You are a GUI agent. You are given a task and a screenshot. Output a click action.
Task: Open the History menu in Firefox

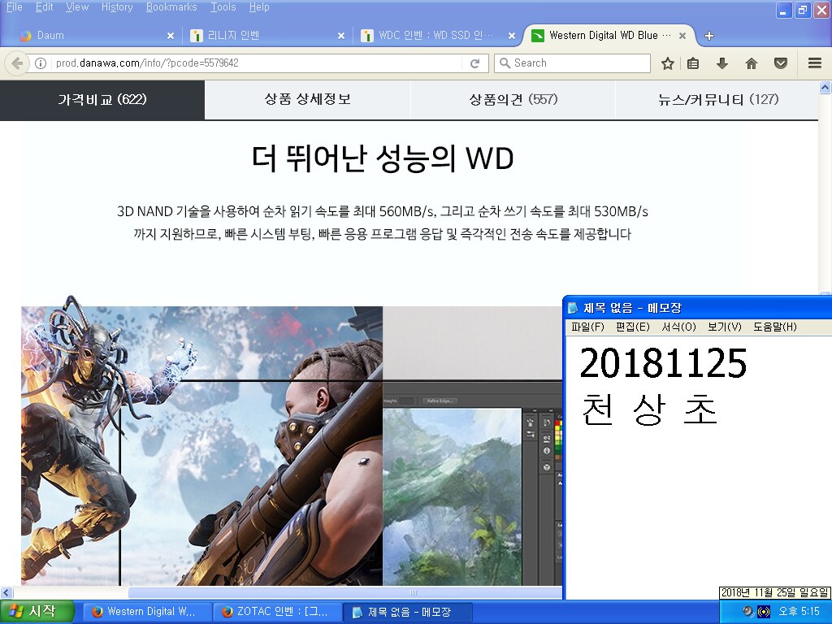[x=117, y=7]
